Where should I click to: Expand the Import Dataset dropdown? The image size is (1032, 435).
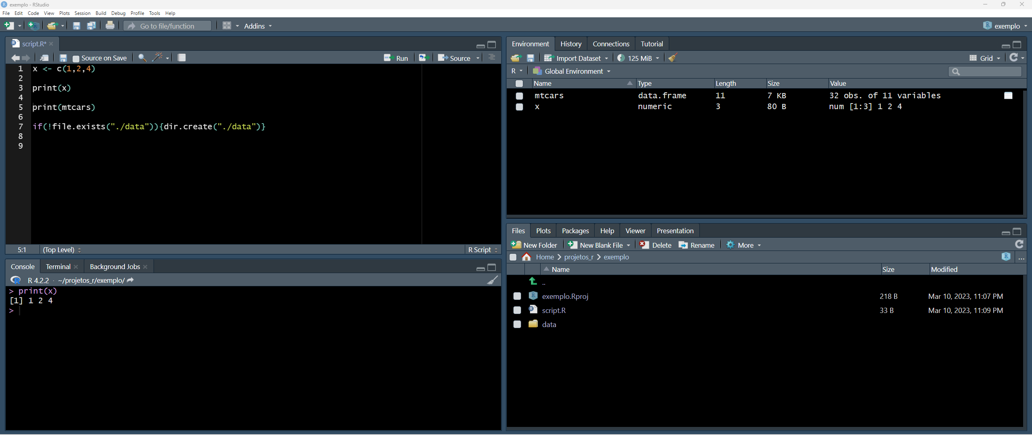pyautogui.click(x=577, y=58)
